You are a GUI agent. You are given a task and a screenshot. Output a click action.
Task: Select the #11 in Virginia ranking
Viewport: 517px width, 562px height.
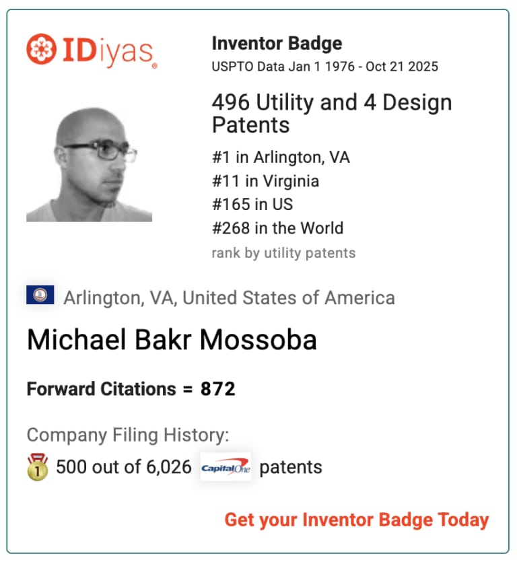pos(265,181)
